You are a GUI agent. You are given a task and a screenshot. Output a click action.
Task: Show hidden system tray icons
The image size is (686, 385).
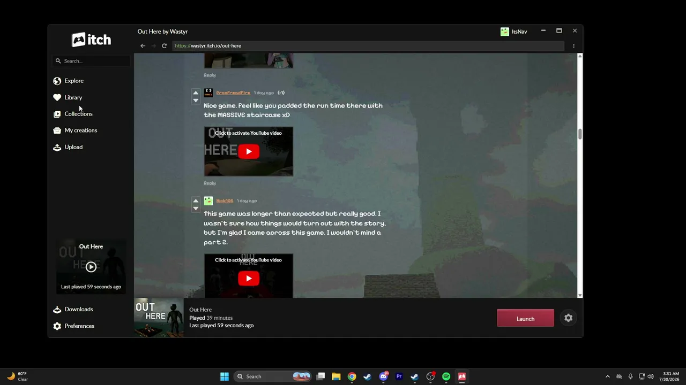click(x=607, y=376)
